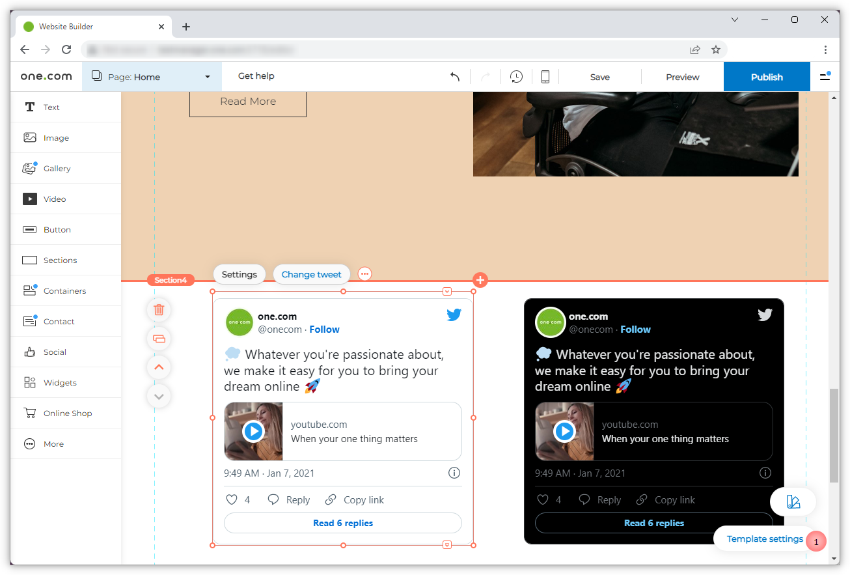Click the orange plus add section icon
The image size is (850, 575).
click(480, 280)
